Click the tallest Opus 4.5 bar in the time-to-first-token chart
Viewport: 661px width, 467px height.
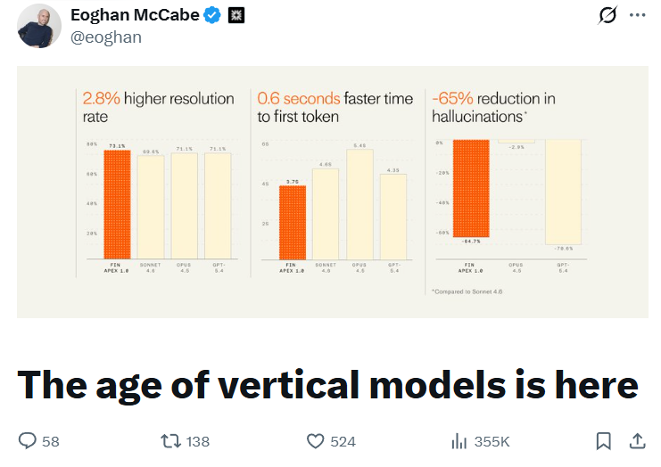[x=359, y=204]
